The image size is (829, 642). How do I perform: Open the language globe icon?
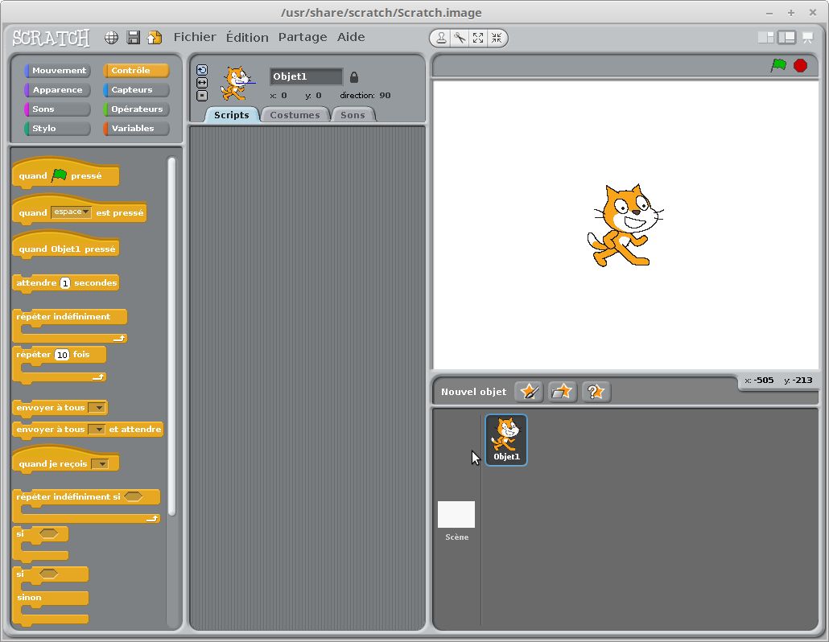point(111,38)
